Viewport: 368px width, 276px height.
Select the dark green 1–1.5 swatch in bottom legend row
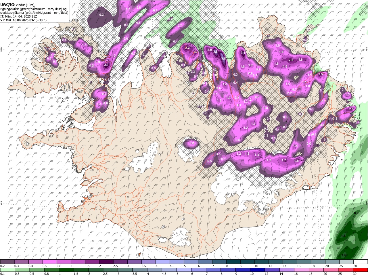point(66,270)
